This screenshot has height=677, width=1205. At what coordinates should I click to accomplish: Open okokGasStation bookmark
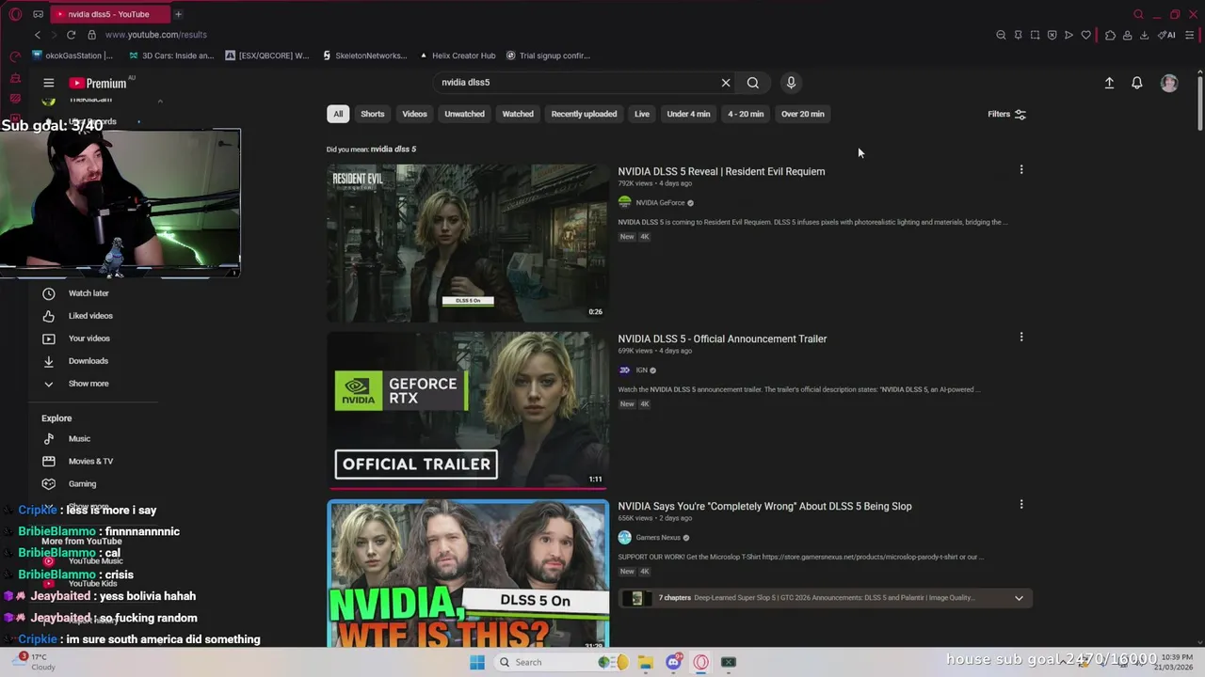tap(72, 55)
